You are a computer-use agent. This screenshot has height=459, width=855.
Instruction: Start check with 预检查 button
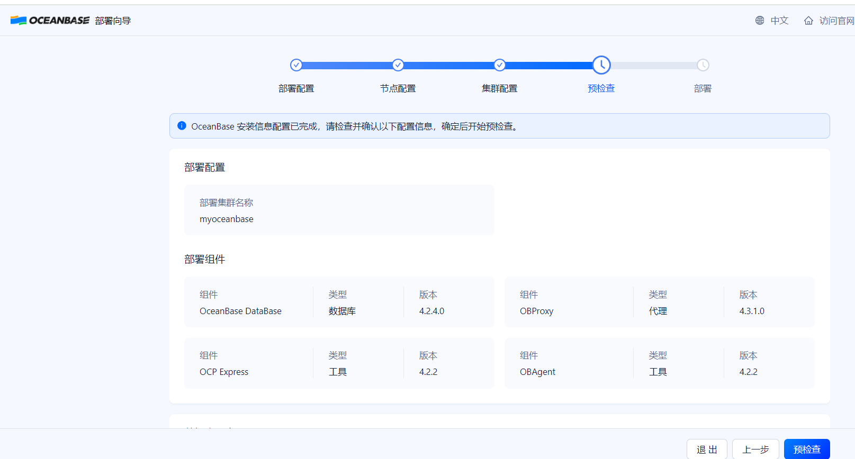(807, 449)
